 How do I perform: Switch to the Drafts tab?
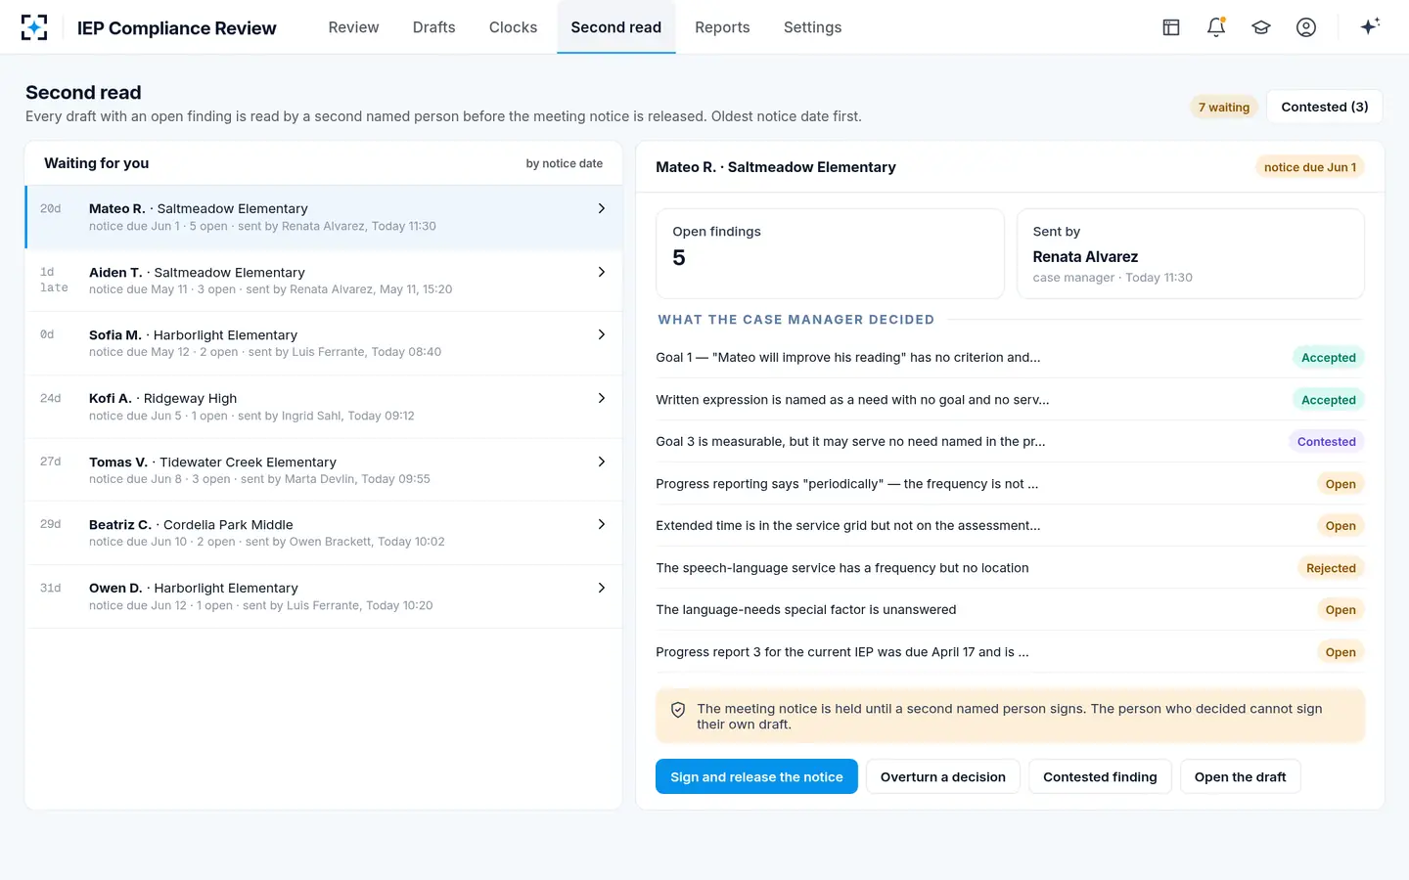tap(433, 27)
